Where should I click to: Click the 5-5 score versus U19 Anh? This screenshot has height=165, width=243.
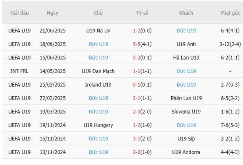(138, 44)
